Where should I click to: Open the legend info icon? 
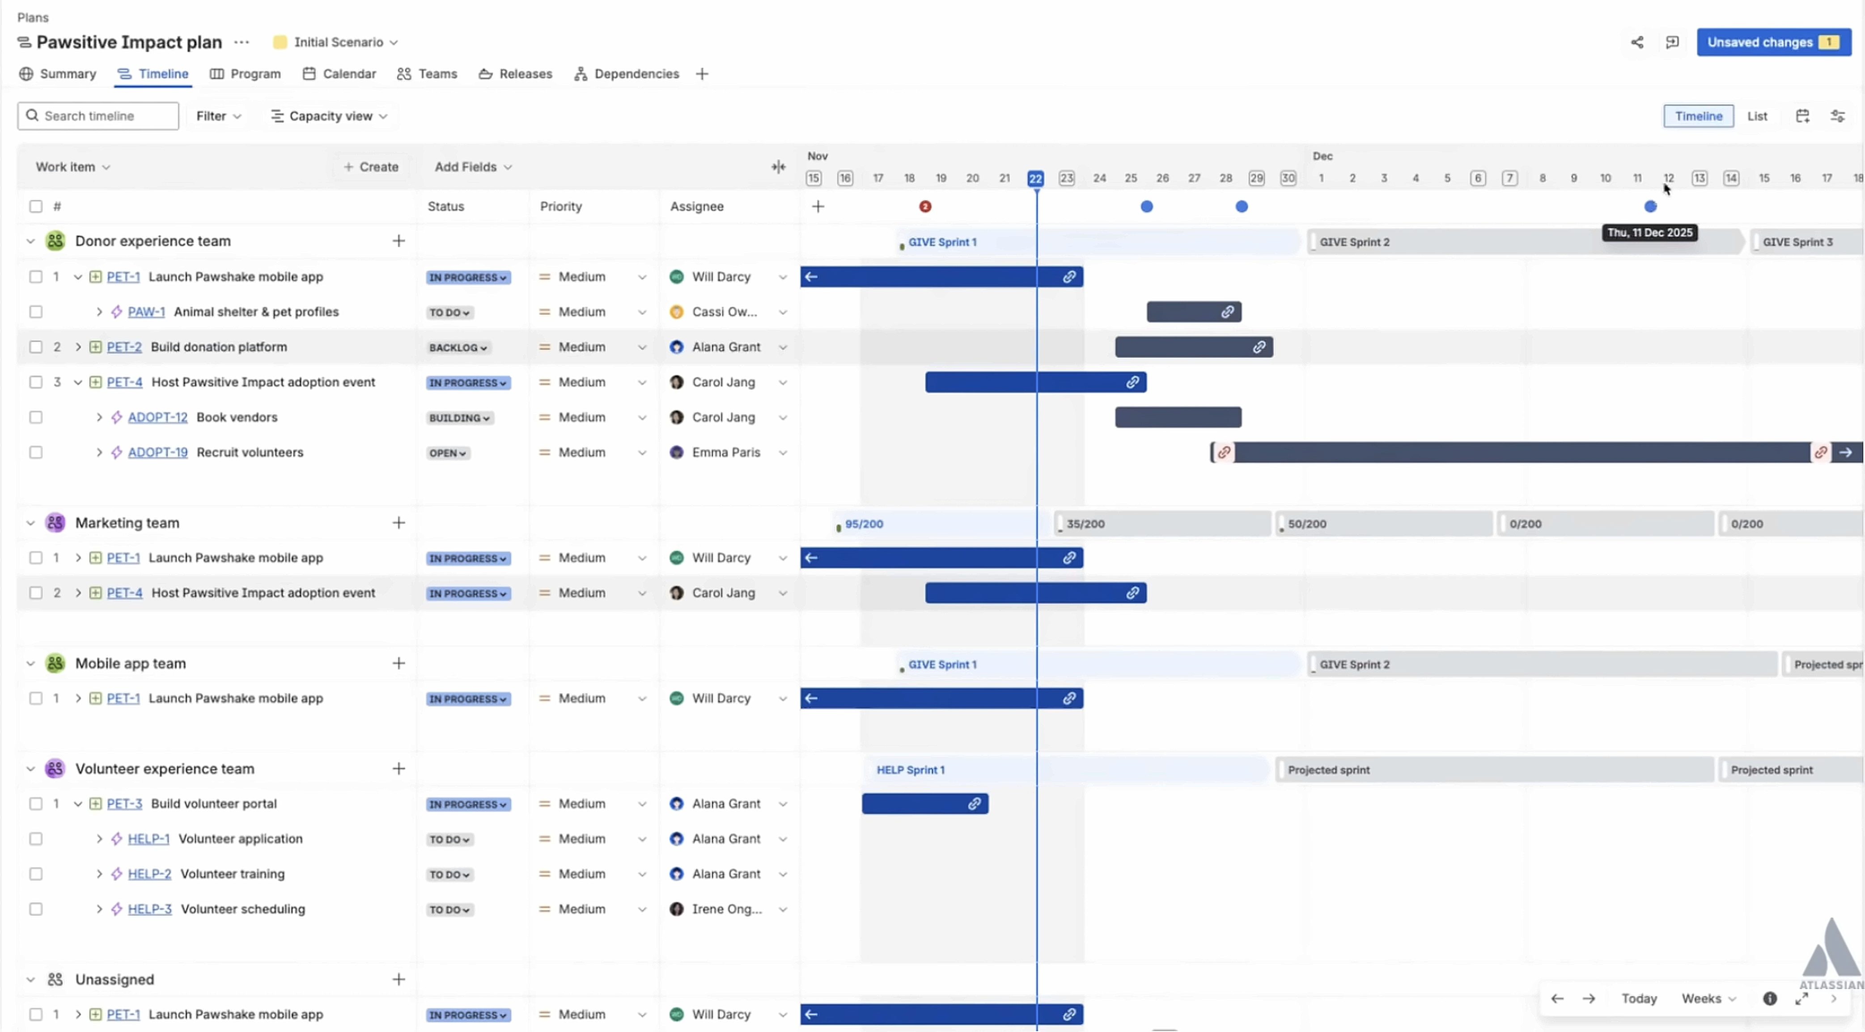tap(1769, 999)
